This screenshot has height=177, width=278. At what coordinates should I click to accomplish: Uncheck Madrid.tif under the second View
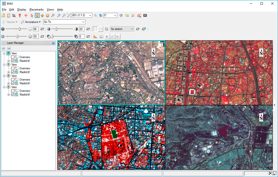tap(13, 72)
